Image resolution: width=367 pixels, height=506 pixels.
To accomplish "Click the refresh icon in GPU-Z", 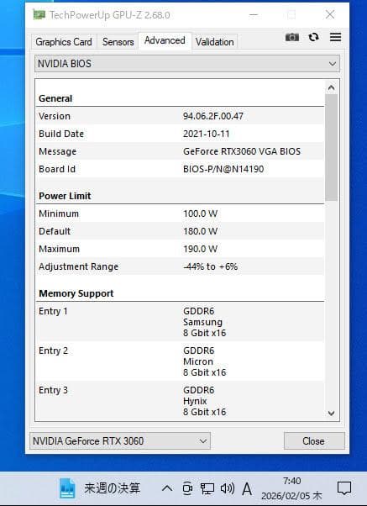I will 313,38.
